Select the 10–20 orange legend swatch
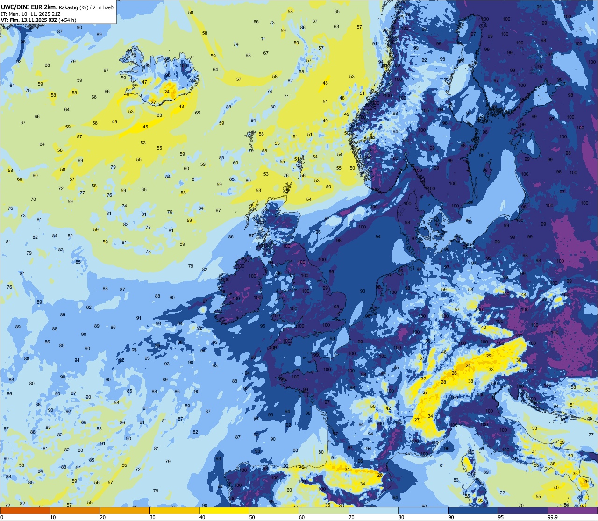The height and width of the screenshot is (521, 598). tap(75, 510)
